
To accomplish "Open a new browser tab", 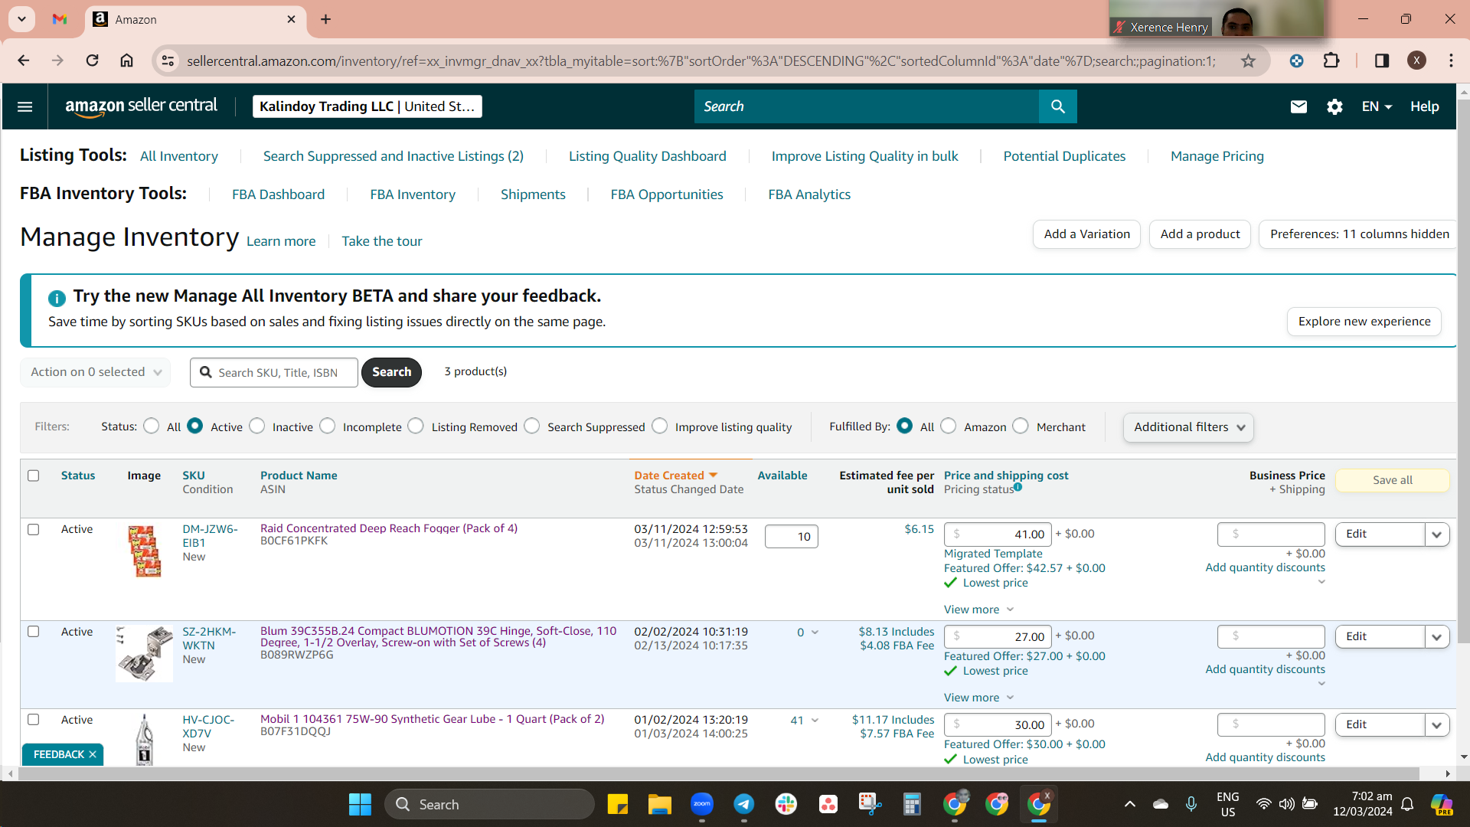I will pos(325,19).
